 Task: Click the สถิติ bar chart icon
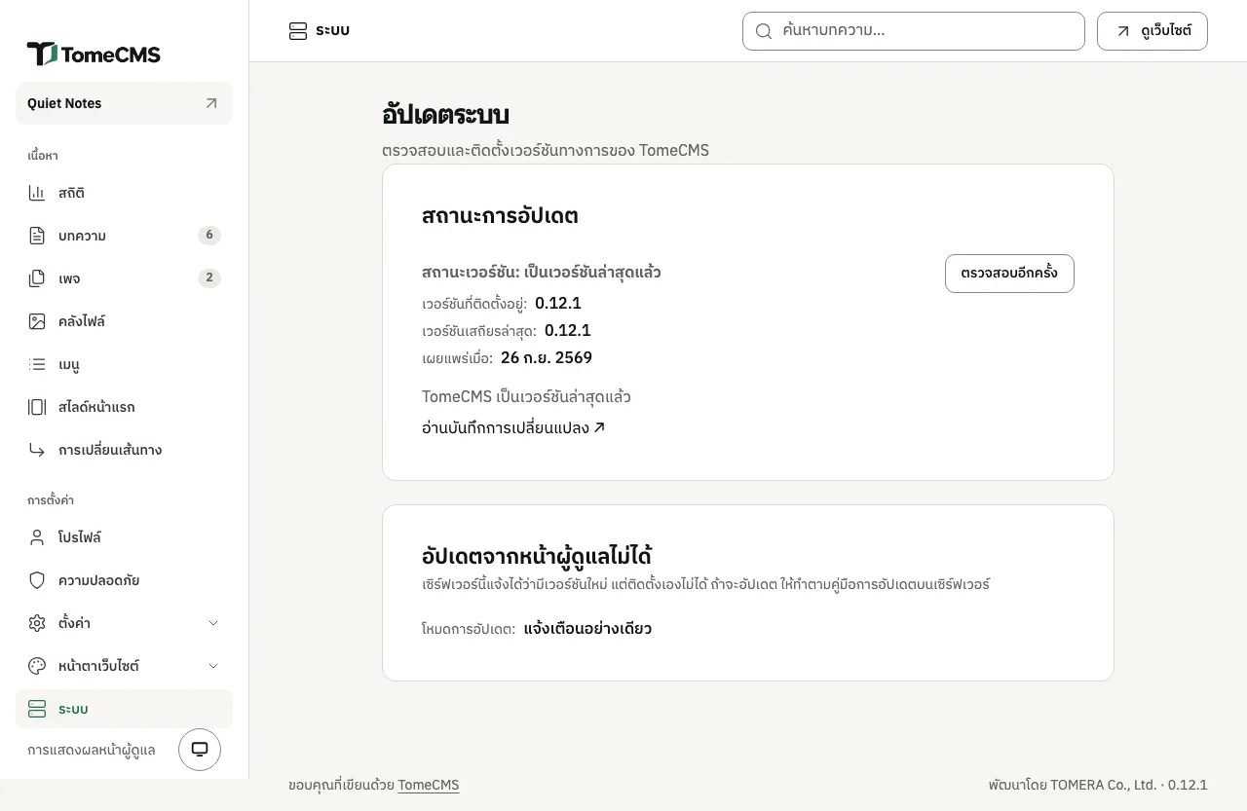point(37,193)
